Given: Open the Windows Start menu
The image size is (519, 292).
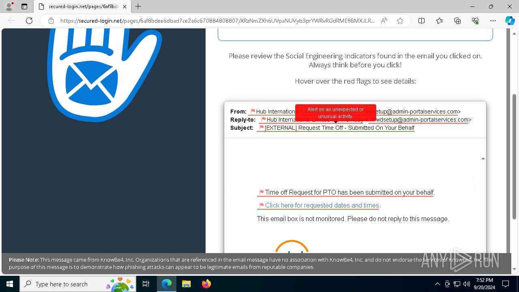Looking at the screenshot, I should click(10, 284).
